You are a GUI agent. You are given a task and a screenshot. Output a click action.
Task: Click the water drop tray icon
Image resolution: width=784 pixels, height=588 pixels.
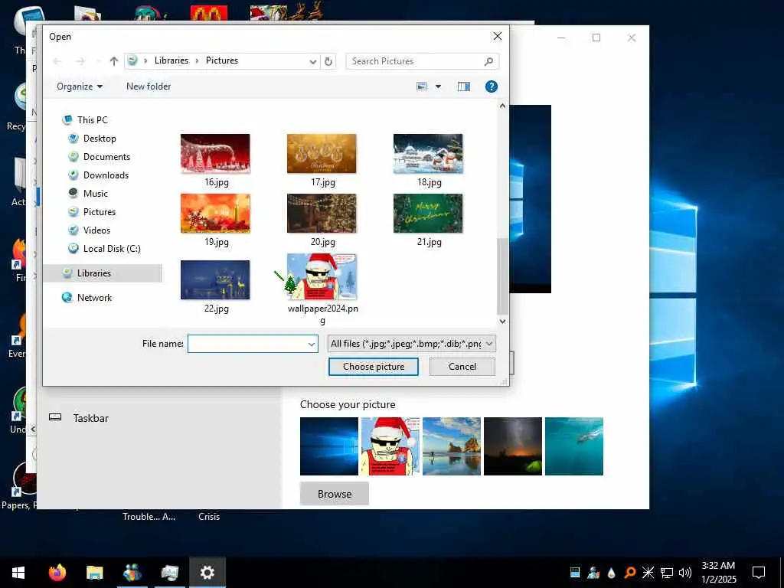click(611, 573)
